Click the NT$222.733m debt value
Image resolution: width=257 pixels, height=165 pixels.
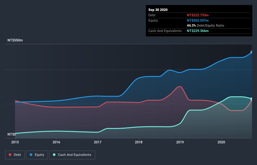point(198,15)
